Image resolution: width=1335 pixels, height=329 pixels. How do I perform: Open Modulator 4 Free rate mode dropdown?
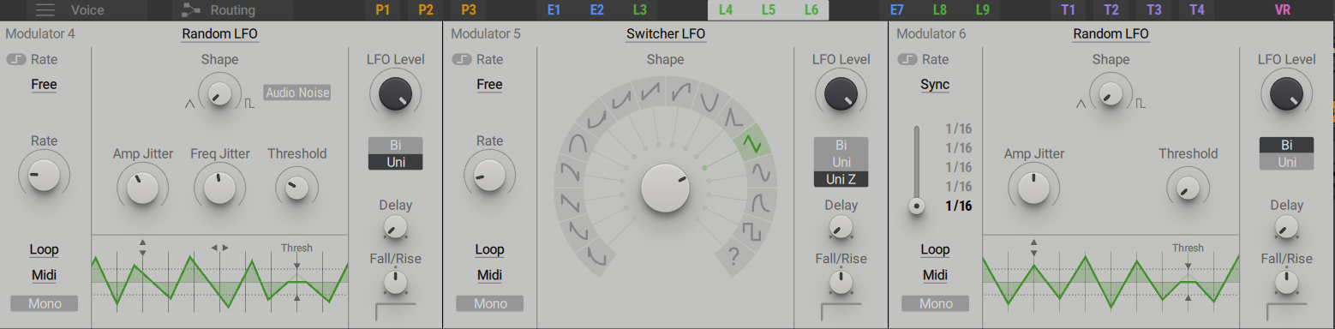click(x=44, y=85)
